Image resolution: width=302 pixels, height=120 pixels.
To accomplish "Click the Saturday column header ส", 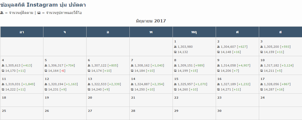I will click(280, 32).
